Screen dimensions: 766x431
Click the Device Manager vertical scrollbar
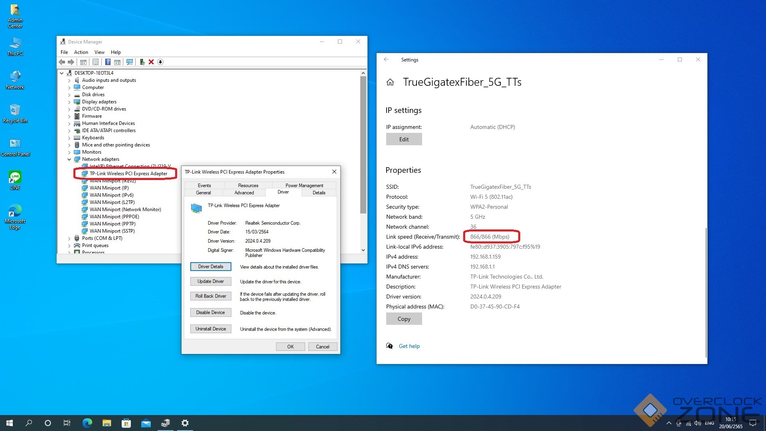click(x=363, y=144)
